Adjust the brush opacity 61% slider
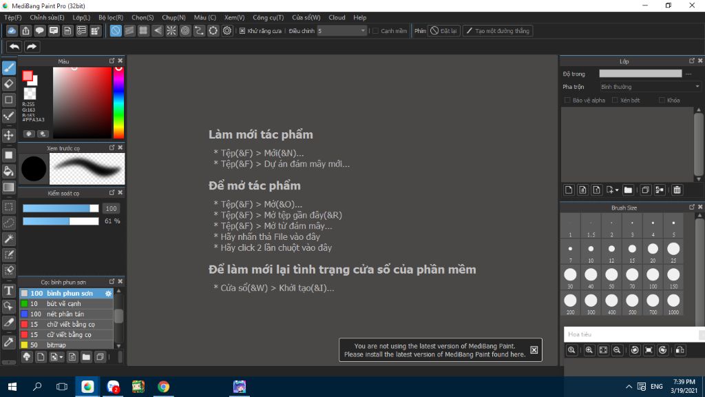The image size is (705, 397). [61, 221]
